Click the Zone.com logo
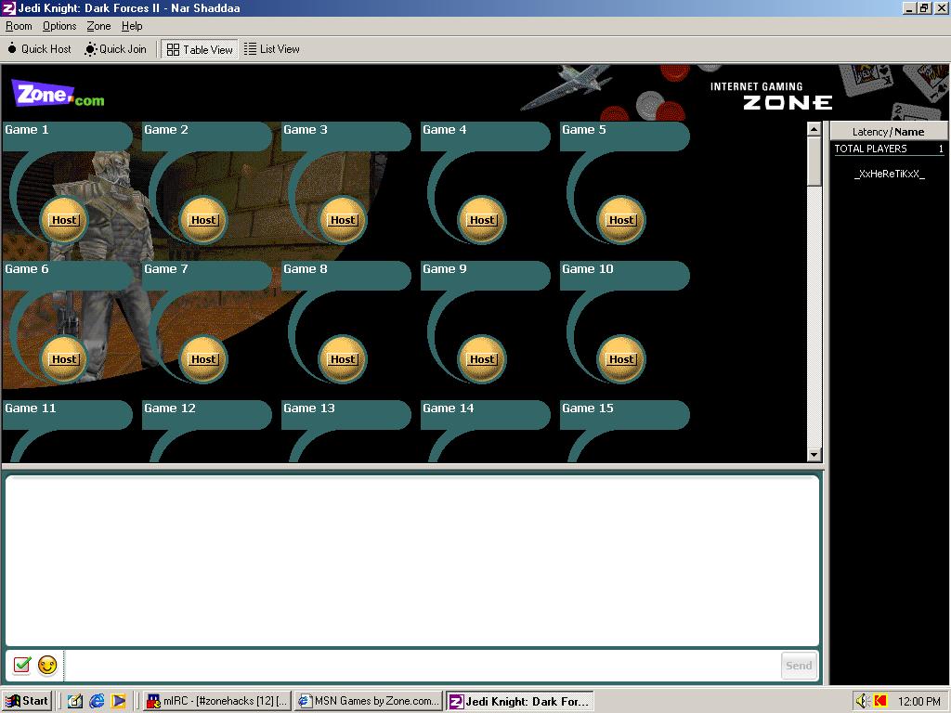The image size is (951, 713). pos(59,94)
